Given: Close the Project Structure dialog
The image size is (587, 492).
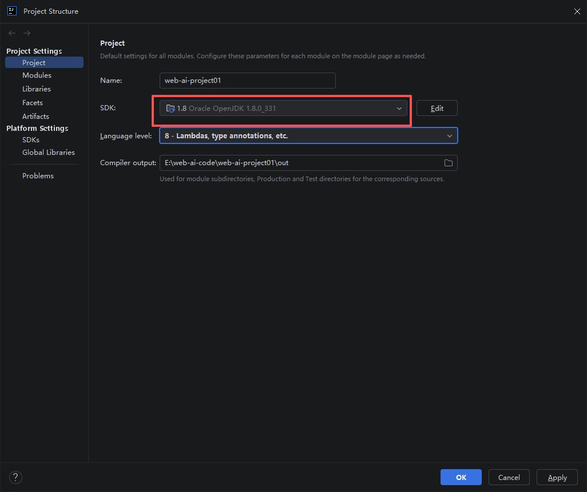Looking at the screenshot, I should coord(577,11).
